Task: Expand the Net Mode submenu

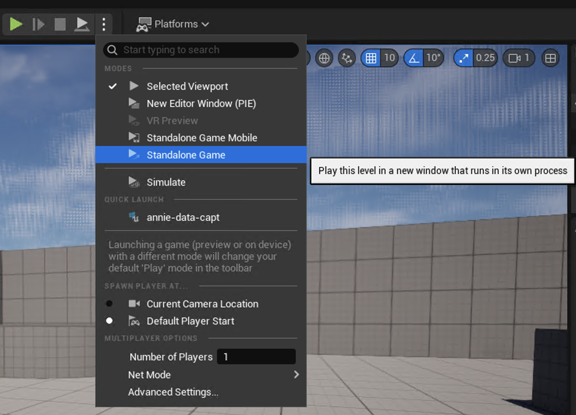Action: tap(149, 374)
